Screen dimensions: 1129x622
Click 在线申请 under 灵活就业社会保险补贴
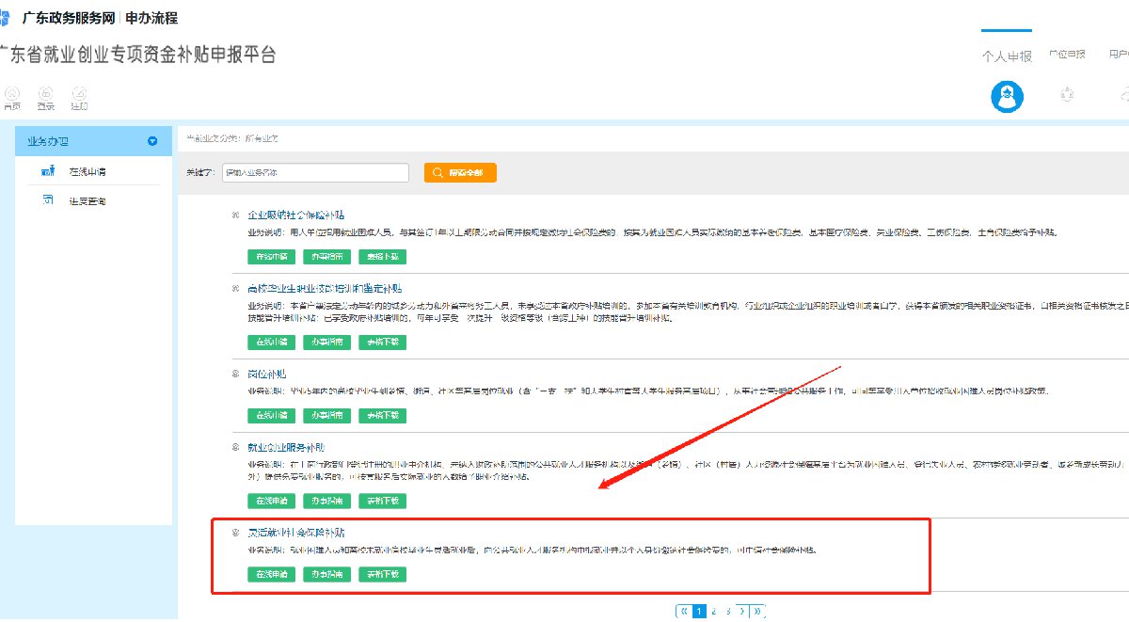tap(272, 574)
